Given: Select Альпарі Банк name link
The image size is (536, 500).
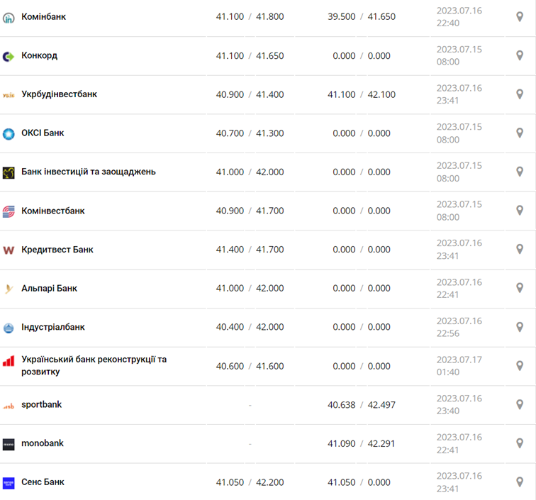Looking at the screenshot, I should (49, 289).
